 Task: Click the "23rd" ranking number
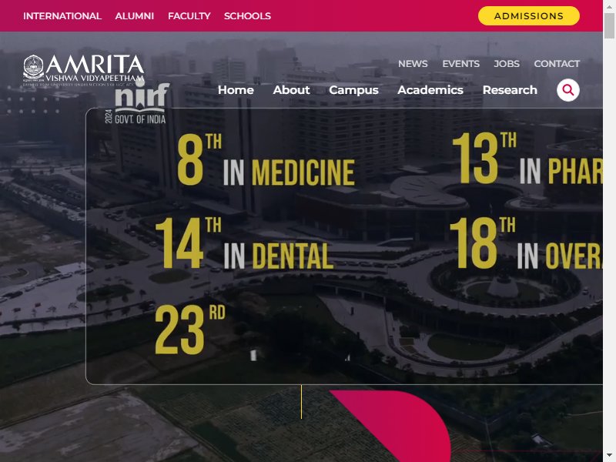[x=190, y=330]
